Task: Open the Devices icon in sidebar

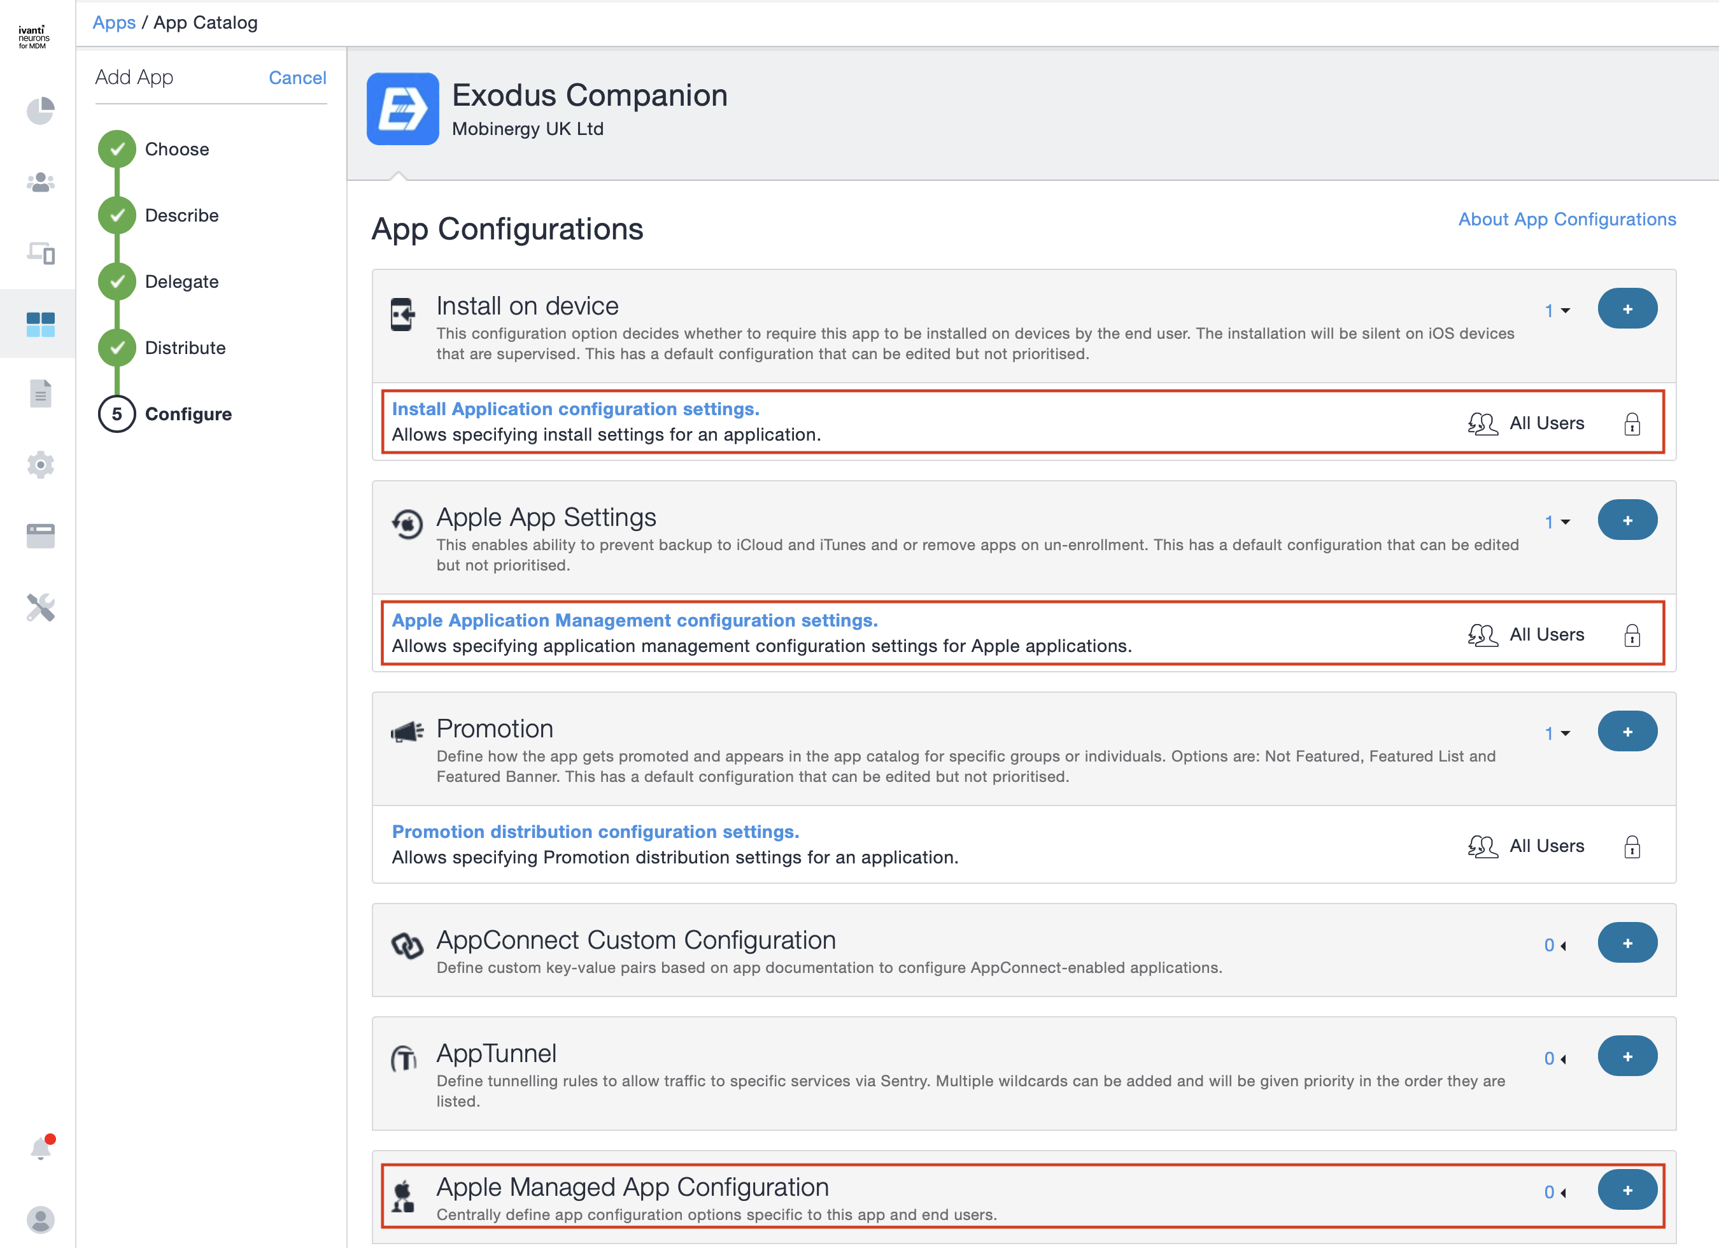Action: 40,253
